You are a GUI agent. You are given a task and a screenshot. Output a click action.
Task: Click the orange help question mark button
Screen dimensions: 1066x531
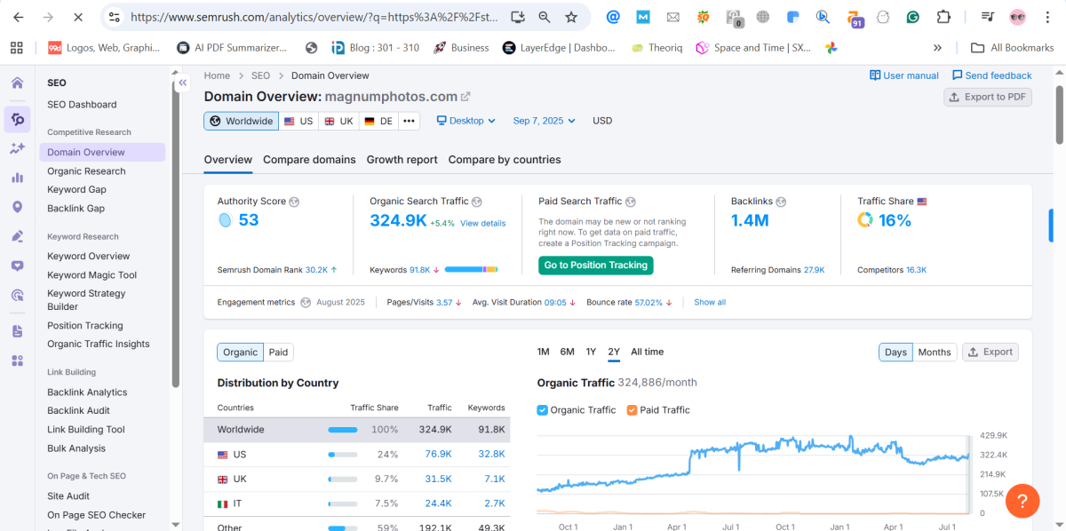(x=1022, y=500)
